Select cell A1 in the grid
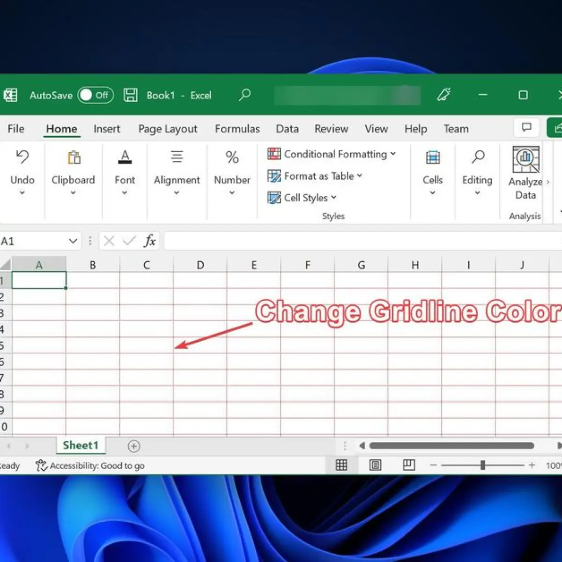Screen dimensions: 562x562 click(x=39, y=281)
